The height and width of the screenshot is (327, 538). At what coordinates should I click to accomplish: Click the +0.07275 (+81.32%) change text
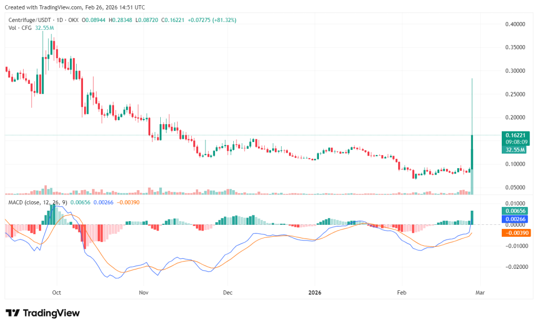212,20
